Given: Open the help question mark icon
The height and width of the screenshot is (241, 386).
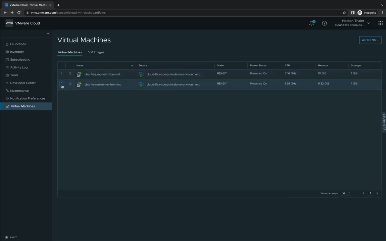Looking at the screenshot, I should [325, 23].
